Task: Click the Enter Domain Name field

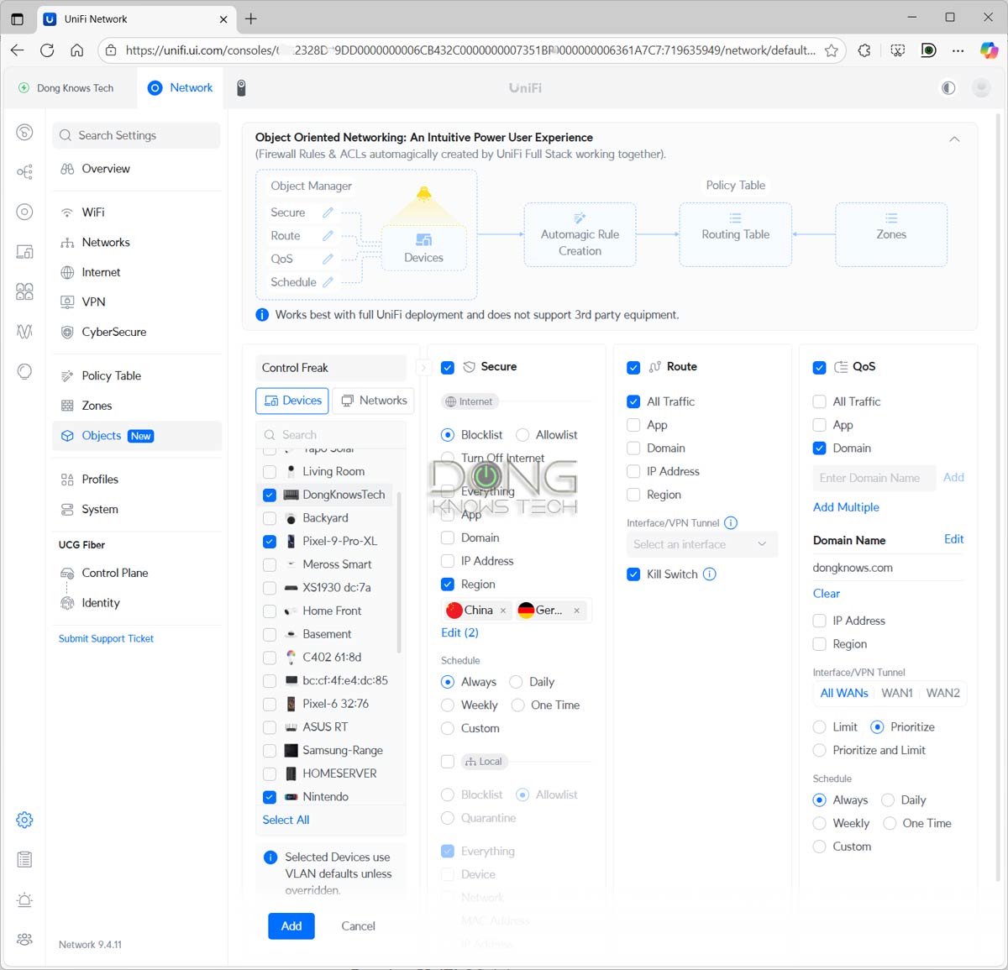Action: click(874, 478)
